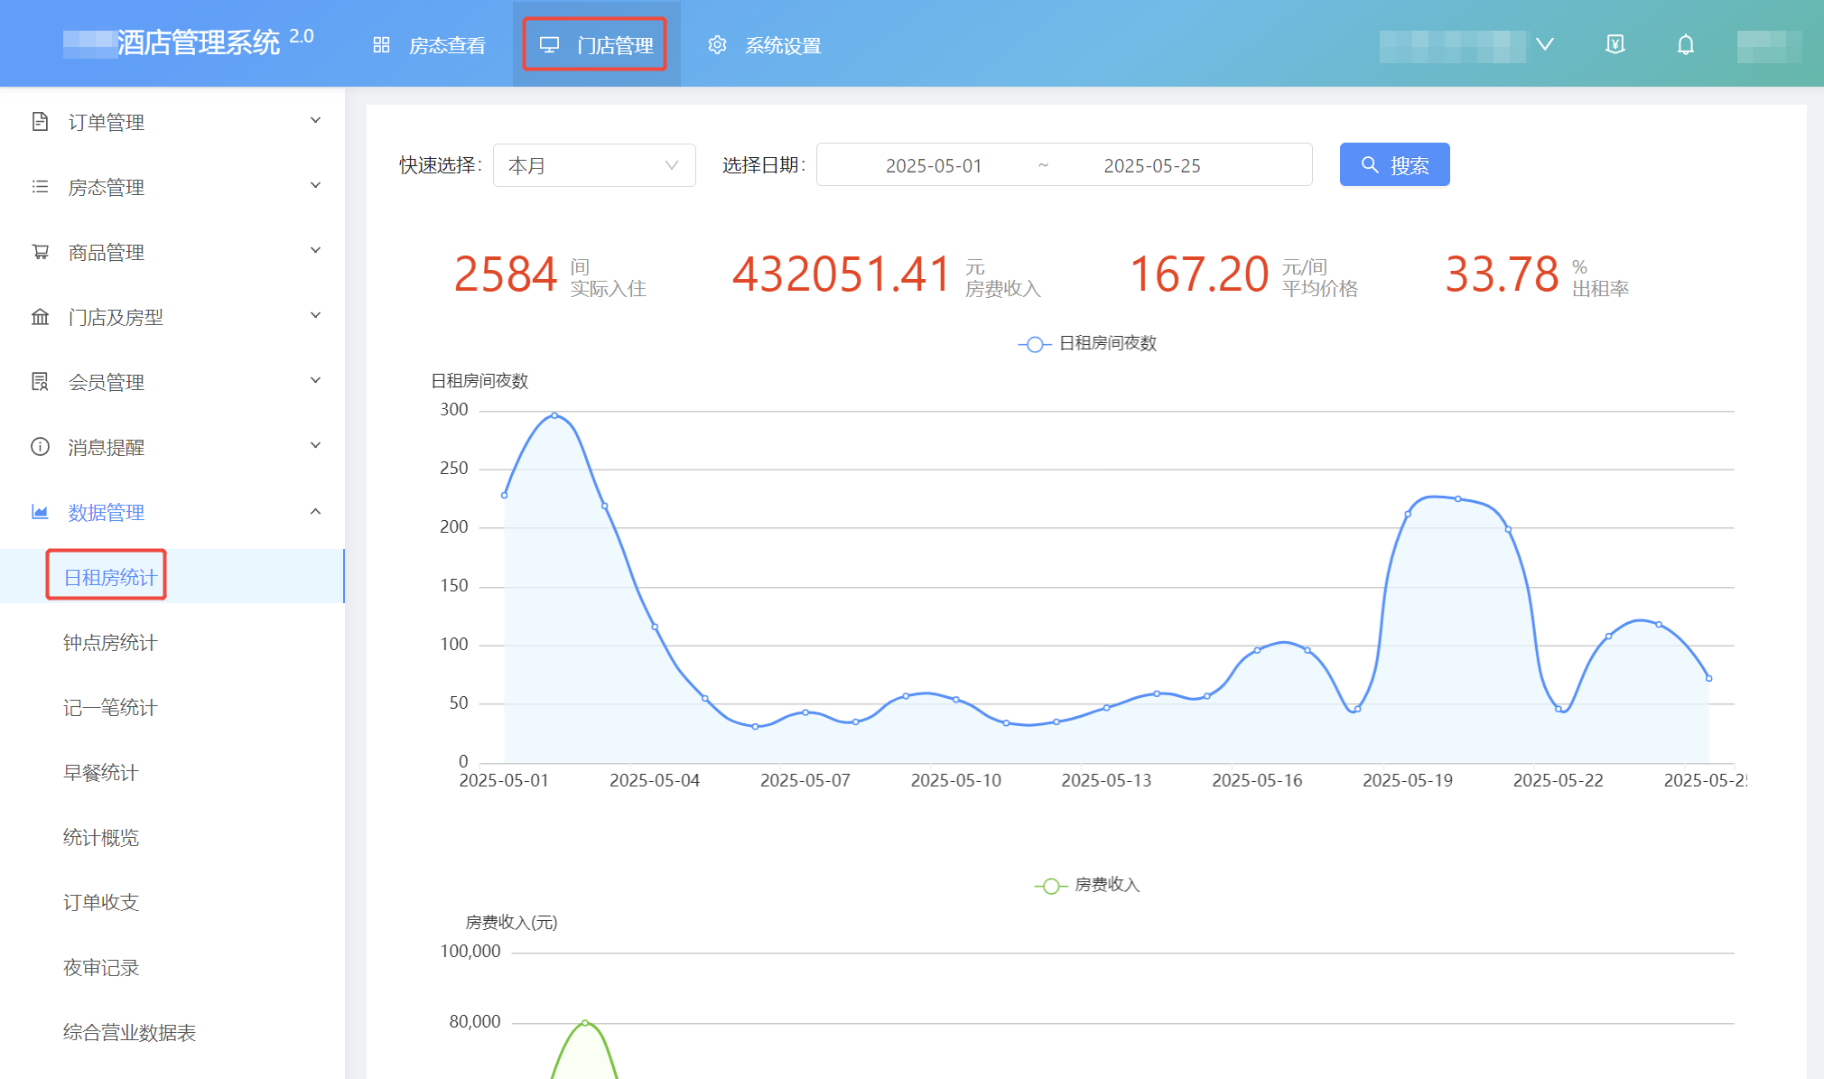The width and height of the screenshot is (1824, 1079).
Task: Open the notification bell
Action: [1685, 44]
